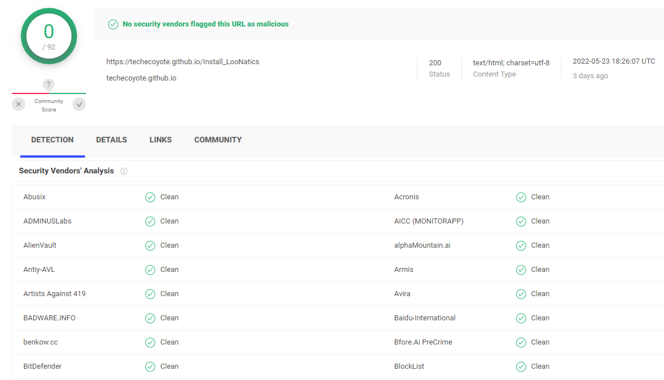Click the vendor name Abusix
Image resolution: width=664 pixels, height=380 pixels.
point(34,197)
